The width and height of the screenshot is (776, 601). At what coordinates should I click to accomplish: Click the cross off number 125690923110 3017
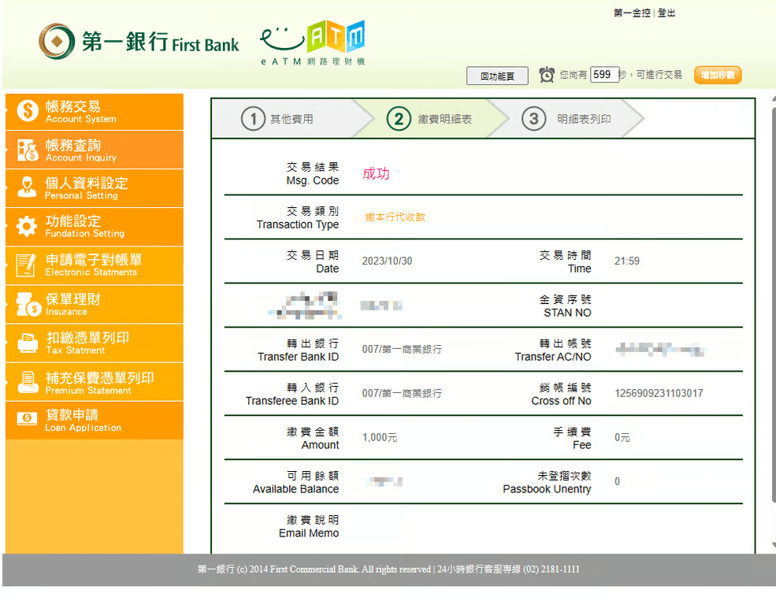pos(659,393)
